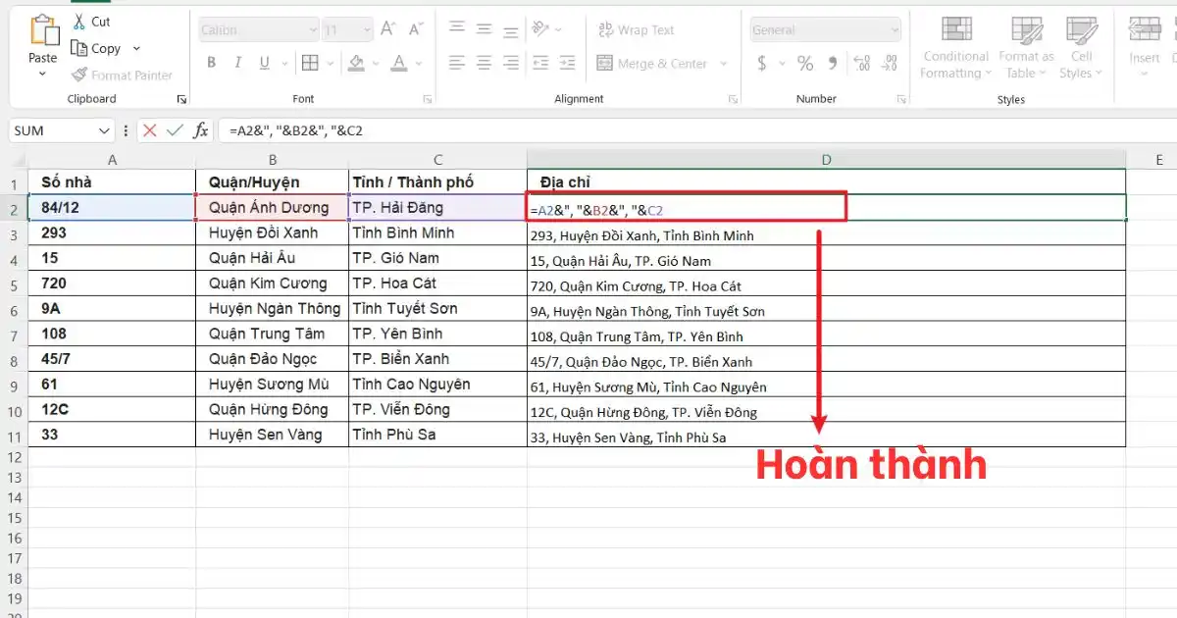This screenshot has height=618, width=1177.
Task: Open the underline style dropdown arrow
Action: point(282,64)
